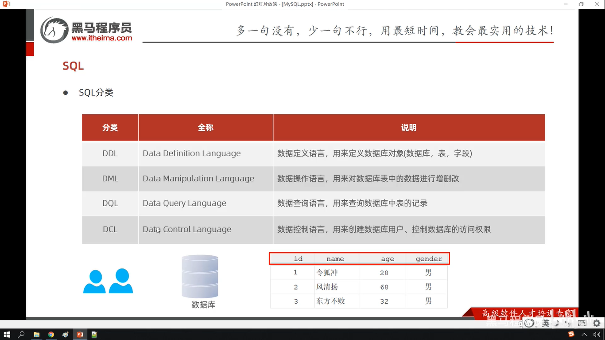605x340 pixels.
Task: Click the itheima horse logo
Action: (54, 30)
